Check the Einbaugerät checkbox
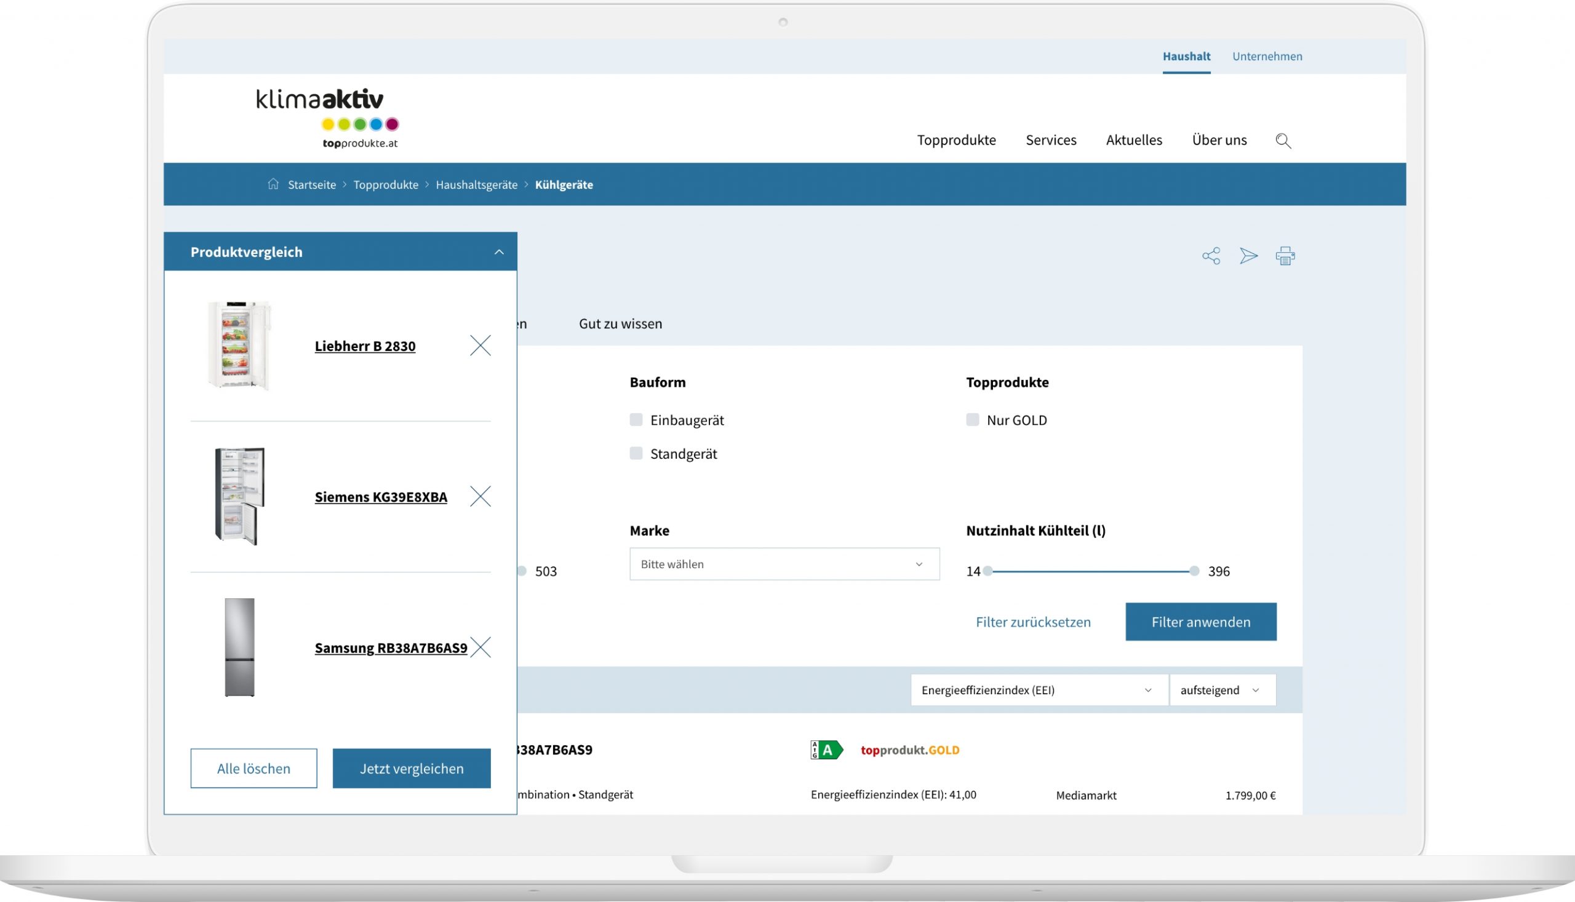This screenshot has height=902, width=1575. pos(636,420)
